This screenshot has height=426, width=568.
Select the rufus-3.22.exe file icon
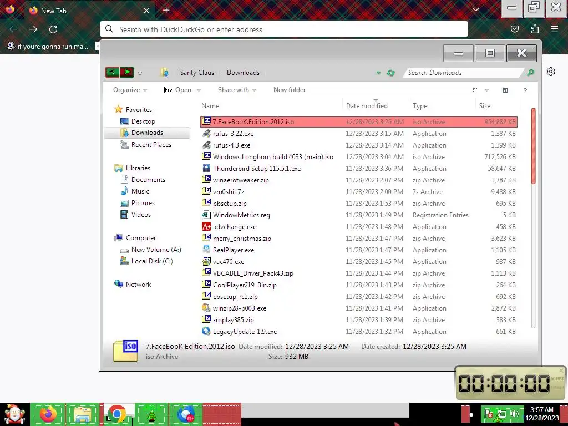[x=206, y=133]
